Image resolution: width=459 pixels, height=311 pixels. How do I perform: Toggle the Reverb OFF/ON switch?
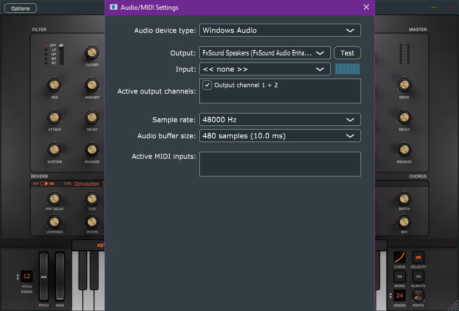[x=44, y=183]
